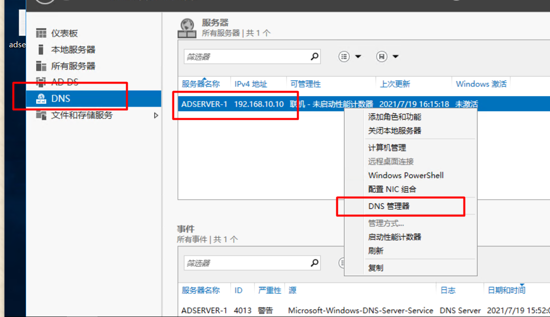Click 远程桌面连接 in context menu
Viewport: 550px width, 317px height.
[391, 162]
